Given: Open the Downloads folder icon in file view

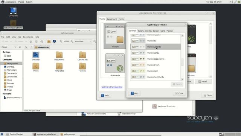Looking at the screenshot, I should click(x=82, y=55).
